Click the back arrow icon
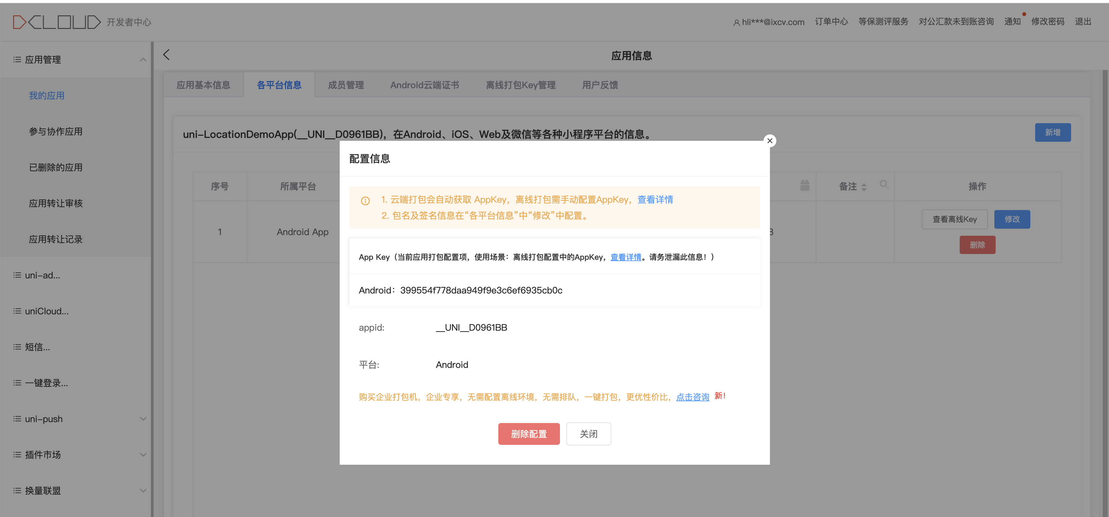 (167, 55)
